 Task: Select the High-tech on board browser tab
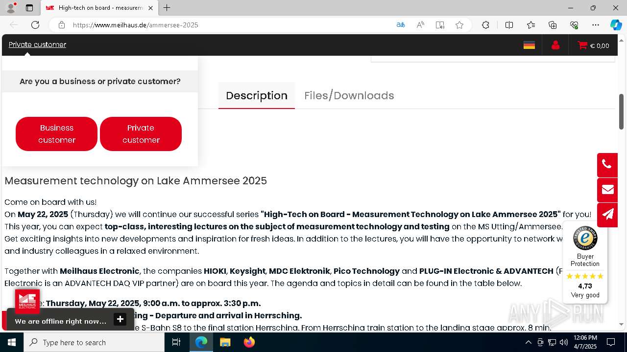coord(98,8)
